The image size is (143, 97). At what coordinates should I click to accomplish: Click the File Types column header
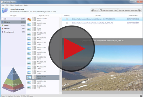tap(14, 16)
